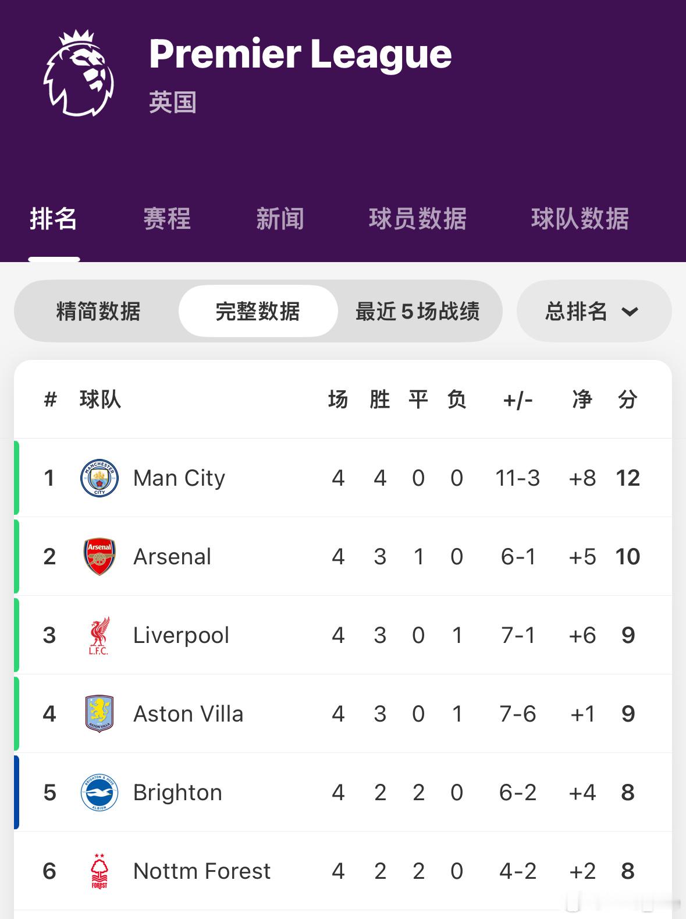
Task: Select the 精简数据 view option
Action: tap(98, 312)
